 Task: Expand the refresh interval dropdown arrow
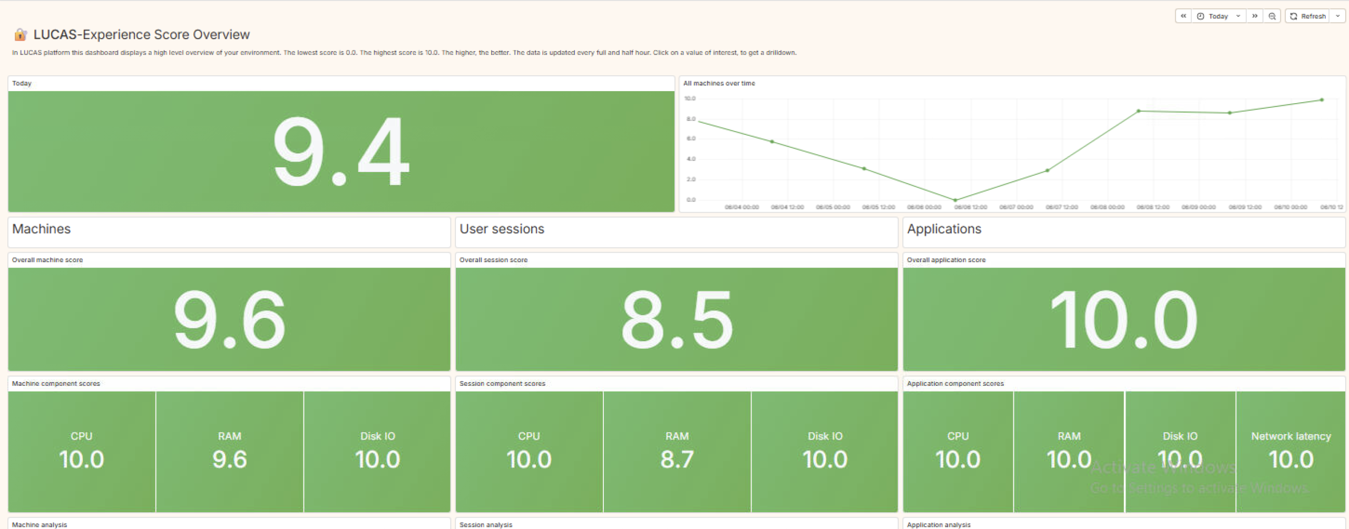click(1337, 16)
